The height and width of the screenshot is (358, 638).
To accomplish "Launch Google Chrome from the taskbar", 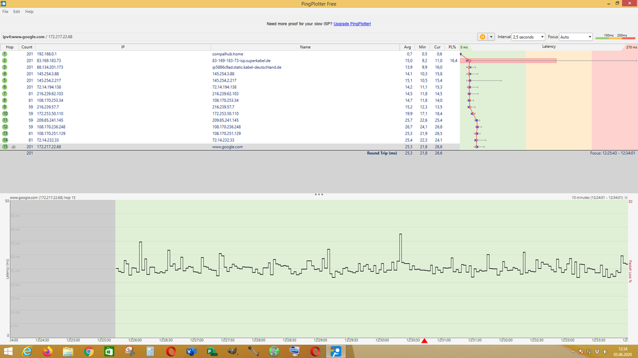I will tap(89, 351).
